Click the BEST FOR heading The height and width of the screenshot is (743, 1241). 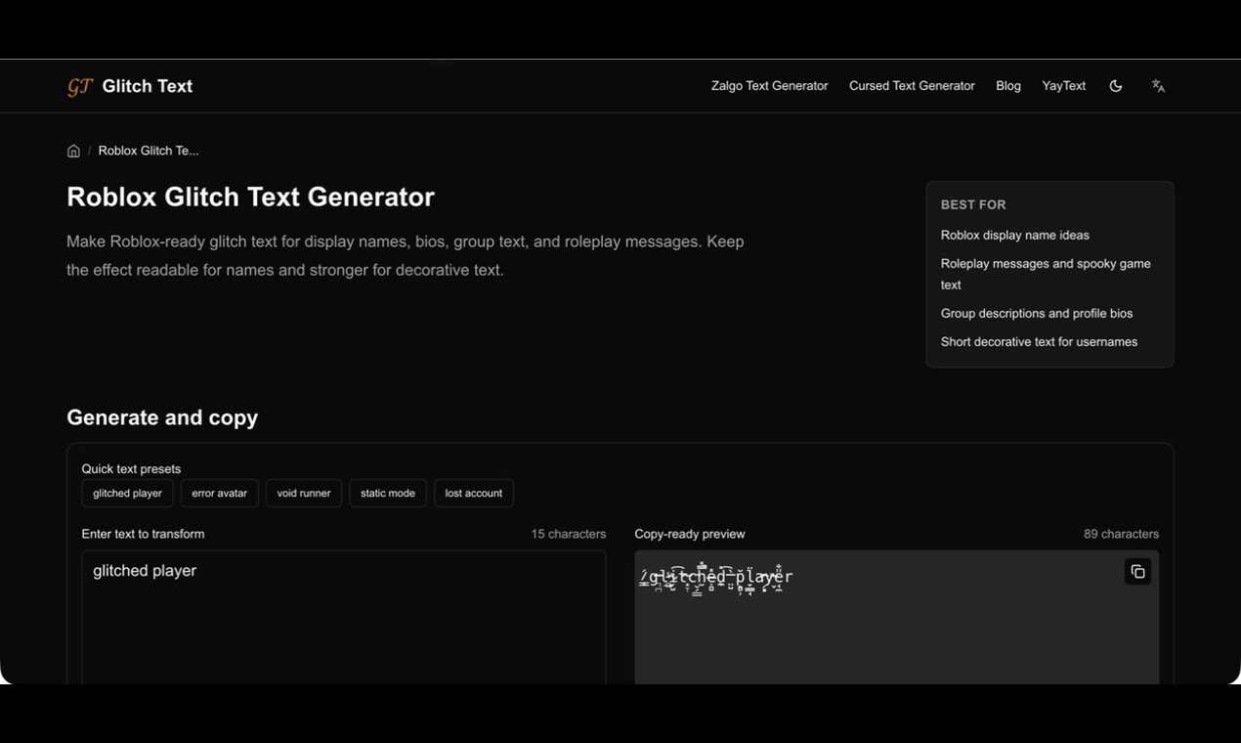973,204
